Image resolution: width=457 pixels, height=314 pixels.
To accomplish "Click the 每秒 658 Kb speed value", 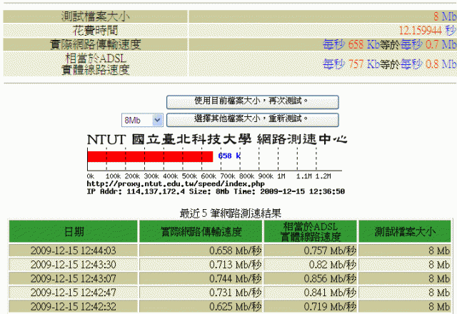I will pyautogui.click(x=351, y=44).
